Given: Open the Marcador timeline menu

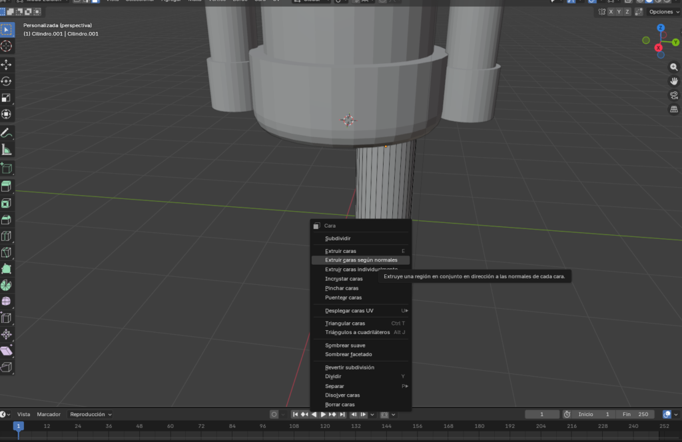Looking at the screenshot, I should [x=49, y=414].
